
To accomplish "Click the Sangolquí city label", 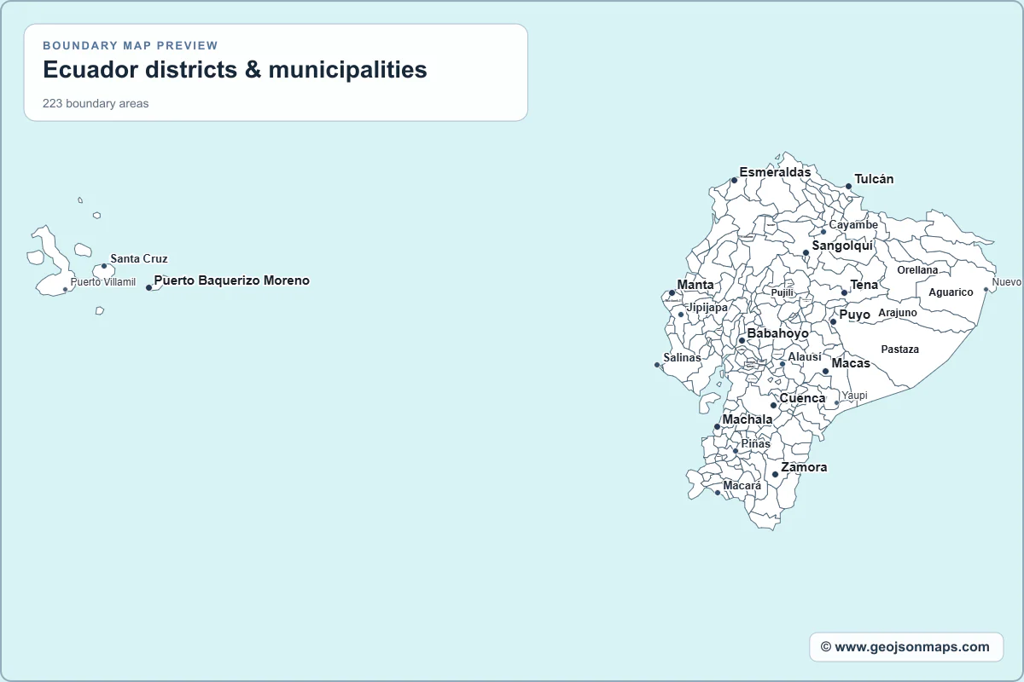I will coord(842,246).
